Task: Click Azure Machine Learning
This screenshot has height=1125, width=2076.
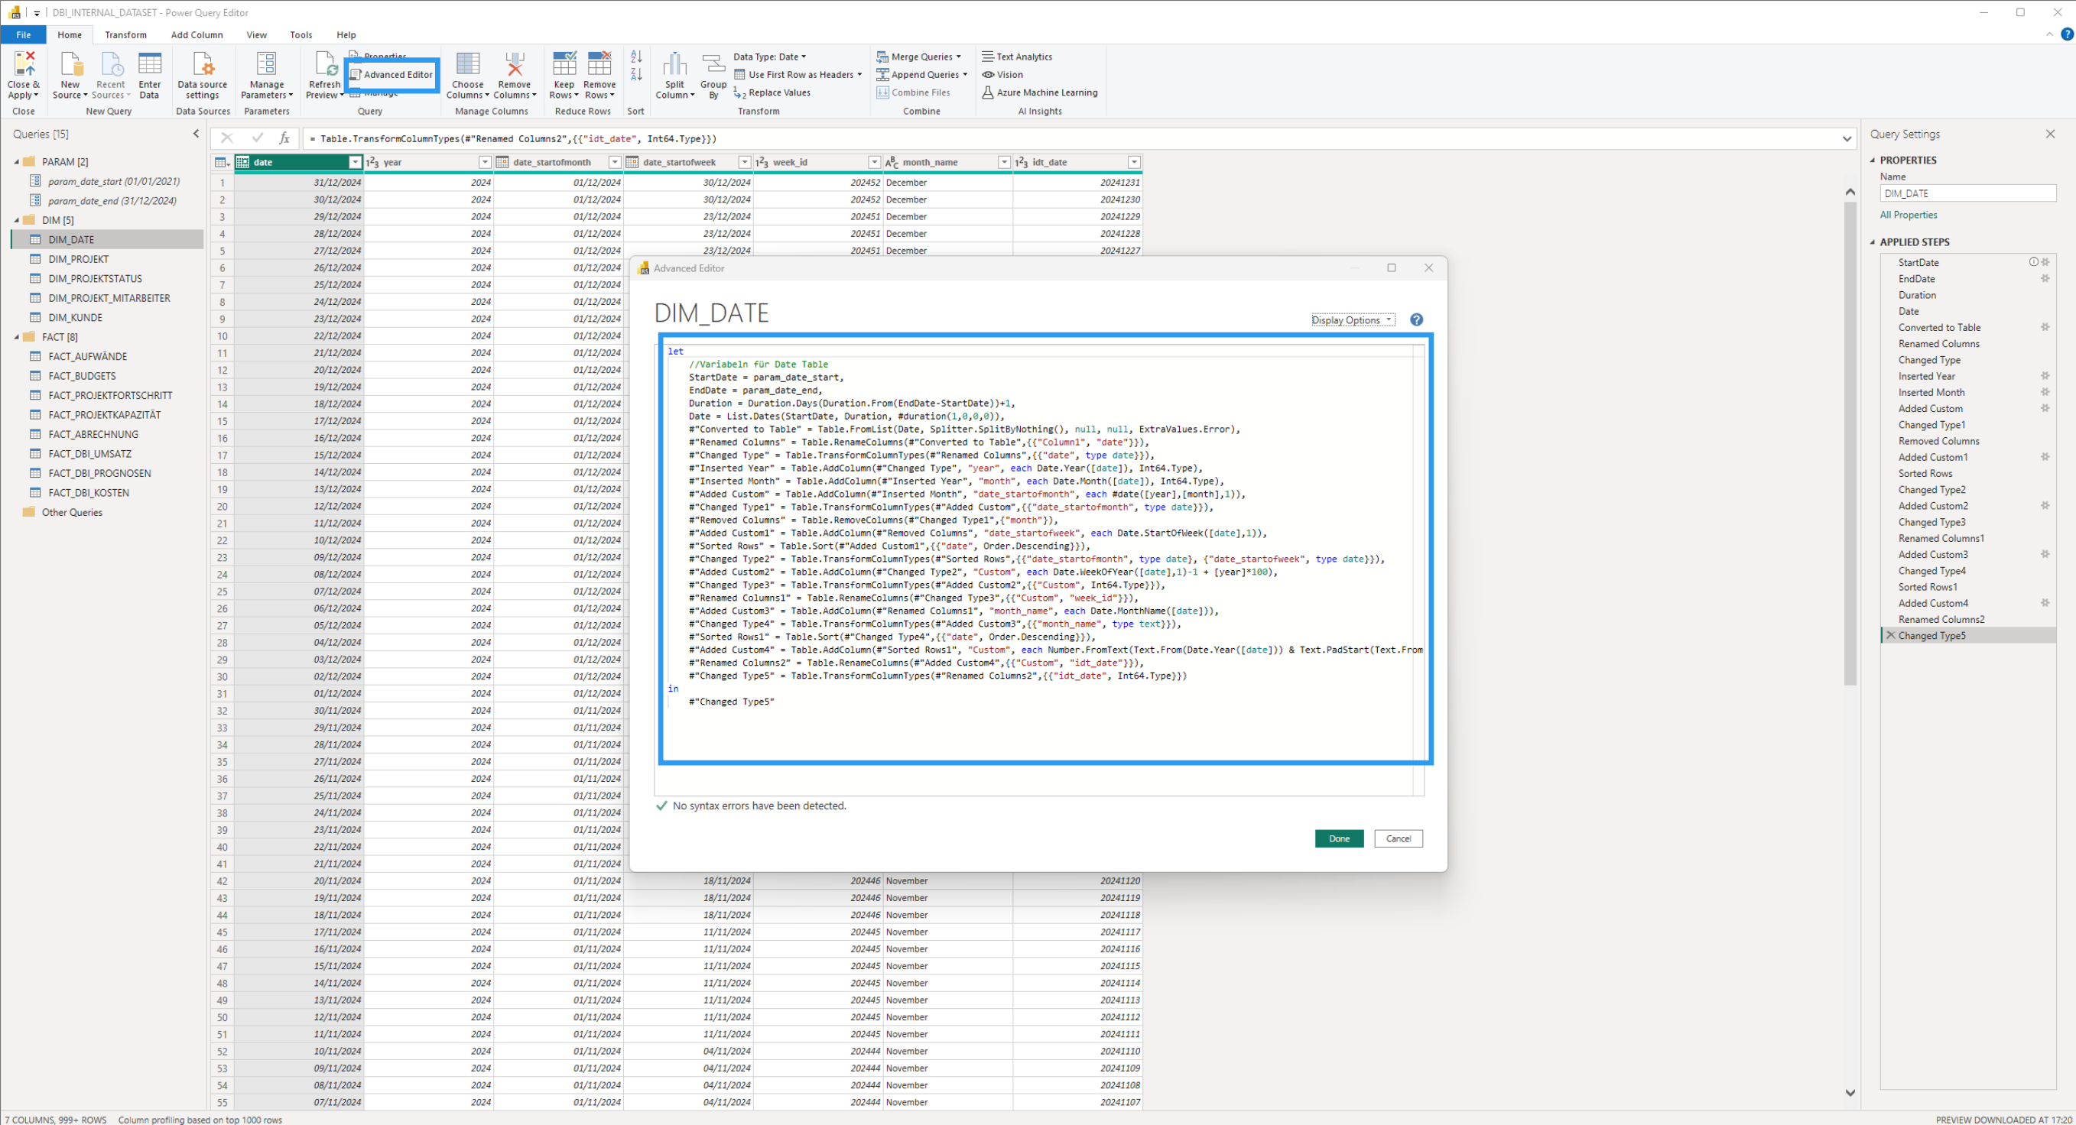Action: pyautogui.click(x=1040, y=92)
